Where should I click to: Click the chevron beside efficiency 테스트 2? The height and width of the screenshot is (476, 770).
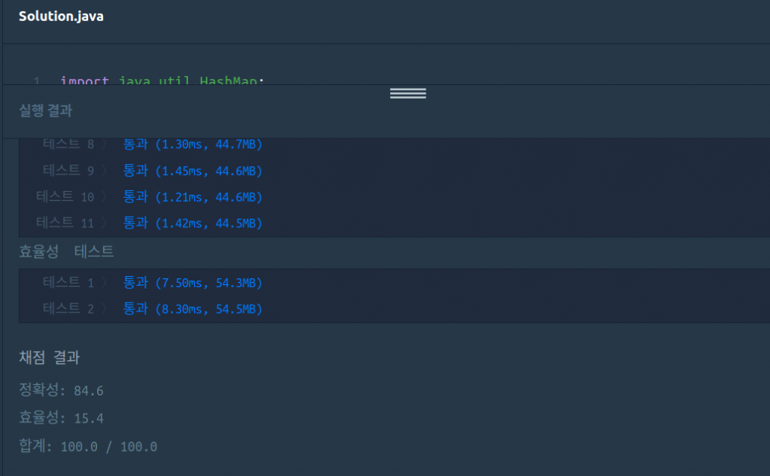click(x=105, y=308)
